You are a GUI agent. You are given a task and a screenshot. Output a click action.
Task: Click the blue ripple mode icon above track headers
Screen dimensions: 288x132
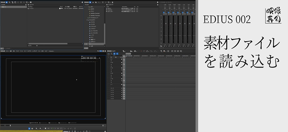[x=114, y=54]
